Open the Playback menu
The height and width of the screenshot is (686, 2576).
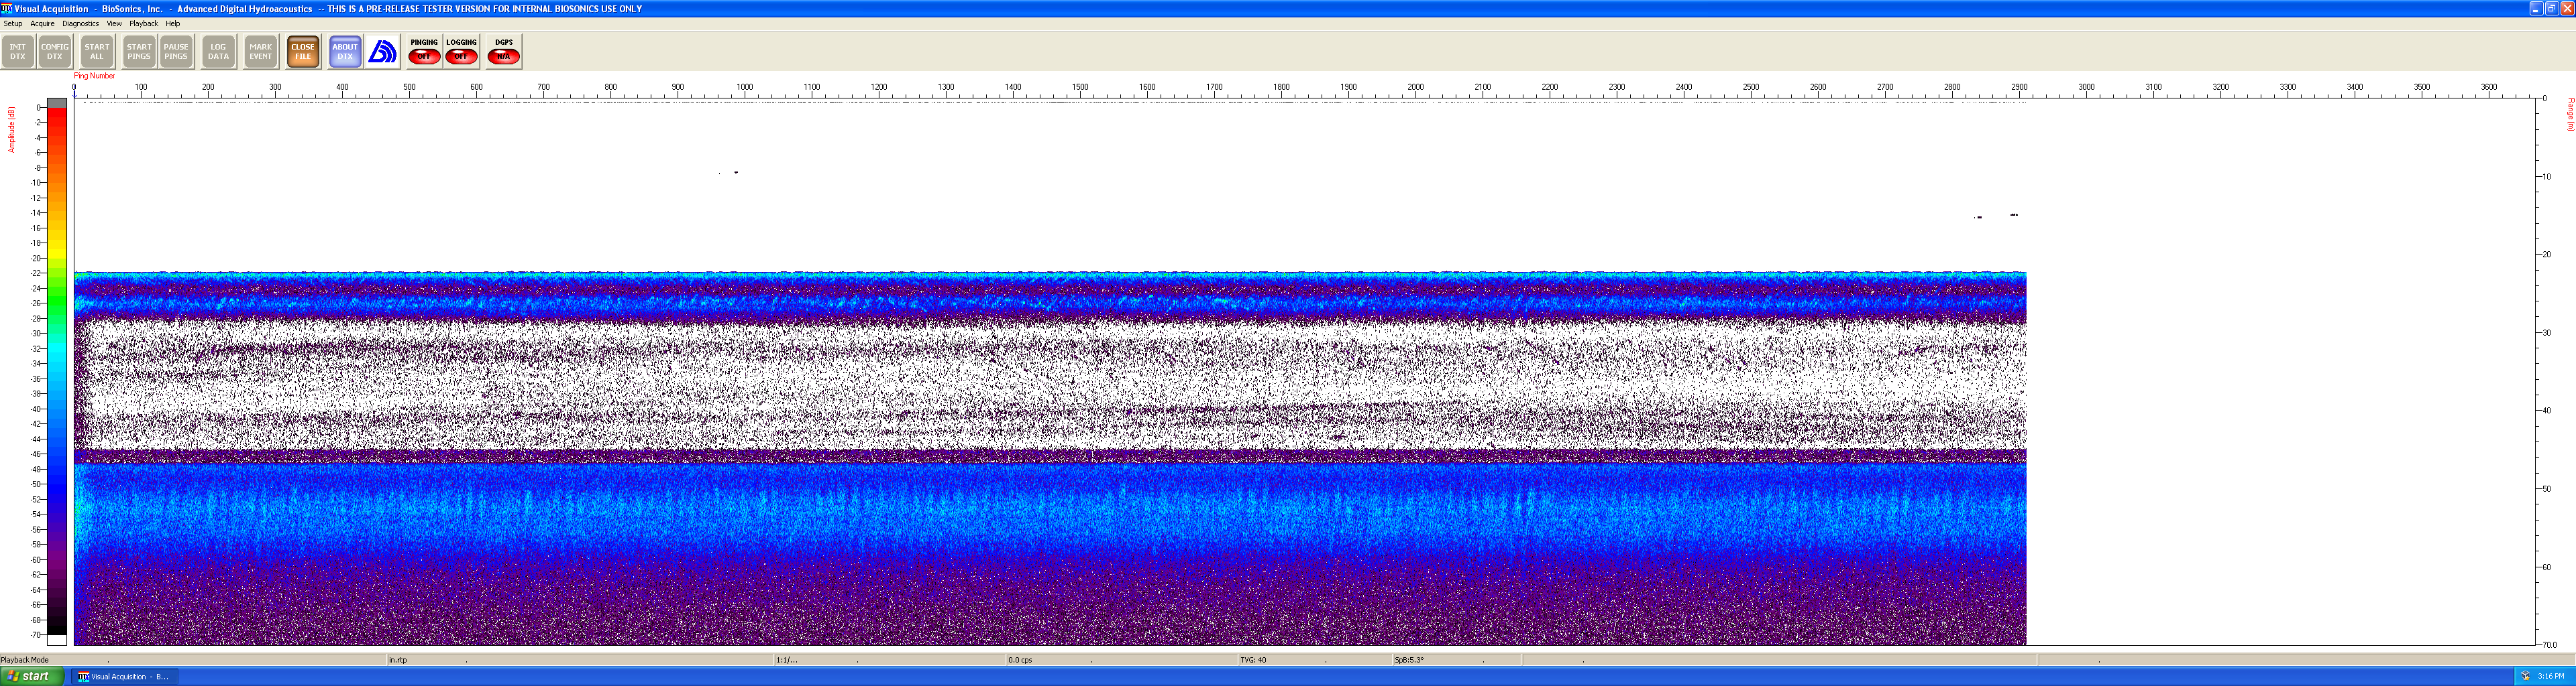(143, 24)
